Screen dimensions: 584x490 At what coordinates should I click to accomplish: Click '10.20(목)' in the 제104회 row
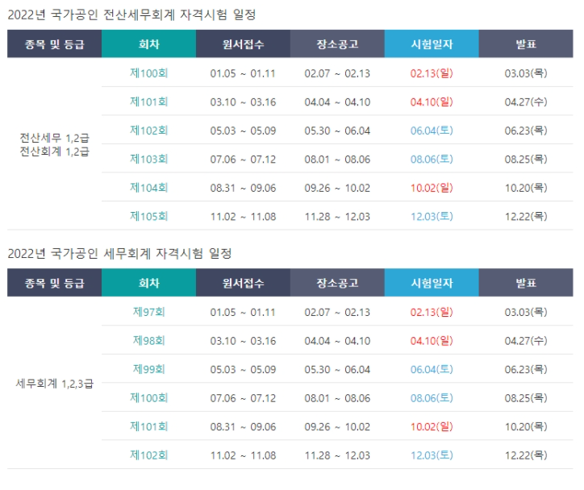[526, 188]
